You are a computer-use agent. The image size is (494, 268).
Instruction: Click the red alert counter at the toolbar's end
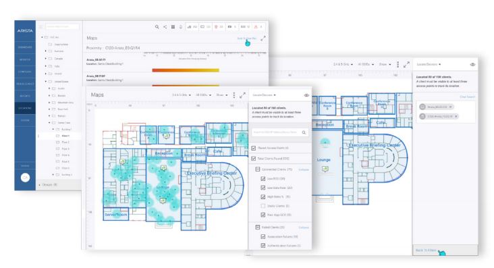tap(258, 27)
